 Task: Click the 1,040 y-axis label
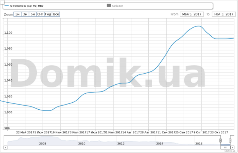(x=8, y=80)
